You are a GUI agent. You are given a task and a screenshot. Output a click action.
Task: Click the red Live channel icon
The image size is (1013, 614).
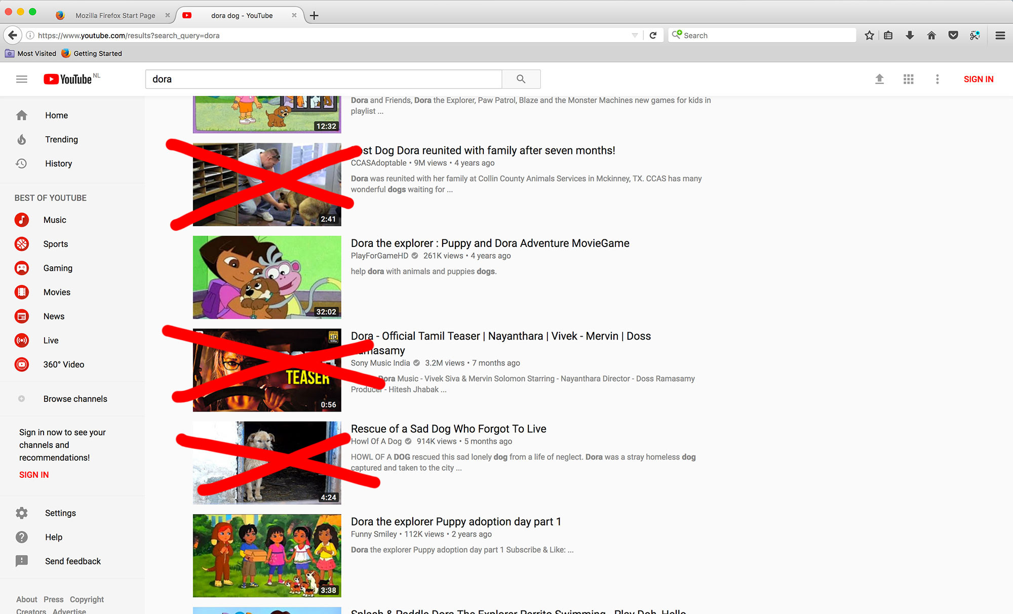pyautogui.click(x=22, y=340)
